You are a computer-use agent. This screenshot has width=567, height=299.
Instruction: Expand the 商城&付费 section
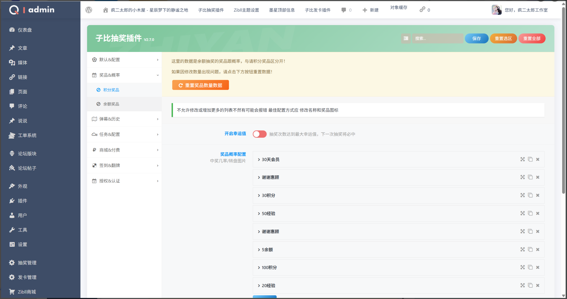point(124,150)
